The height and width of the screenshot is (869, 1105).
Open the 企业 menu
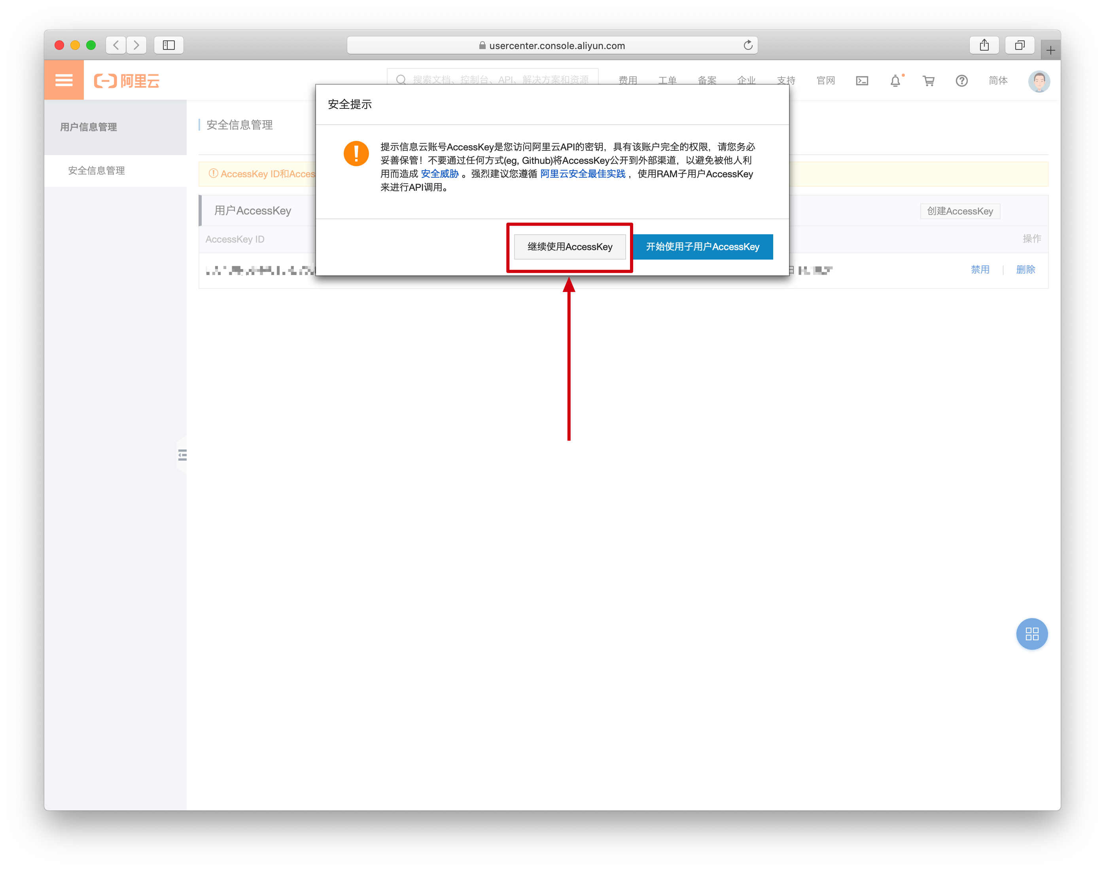pos(746,80)
